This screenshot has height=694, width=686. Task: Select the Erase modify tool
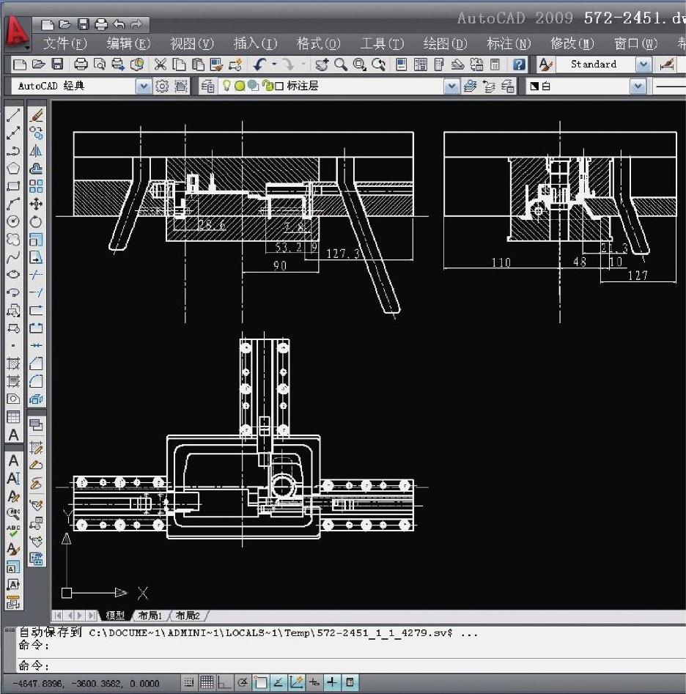[x=37, y=115]
